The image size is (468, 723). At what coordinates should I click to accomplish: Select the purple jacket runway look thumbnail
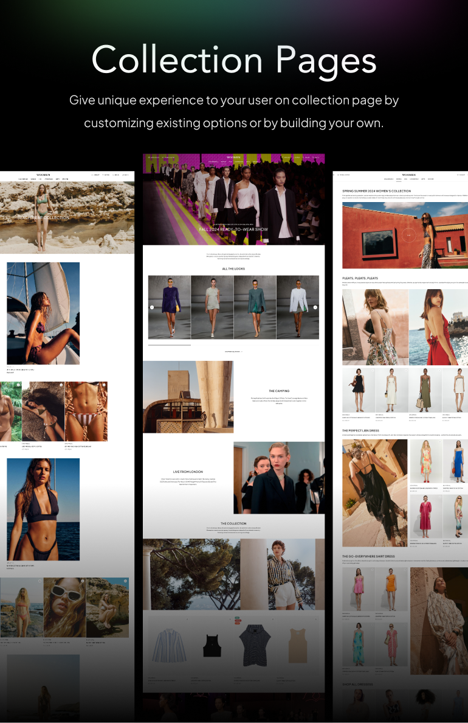pyautogui.click(x=169, y=307)
